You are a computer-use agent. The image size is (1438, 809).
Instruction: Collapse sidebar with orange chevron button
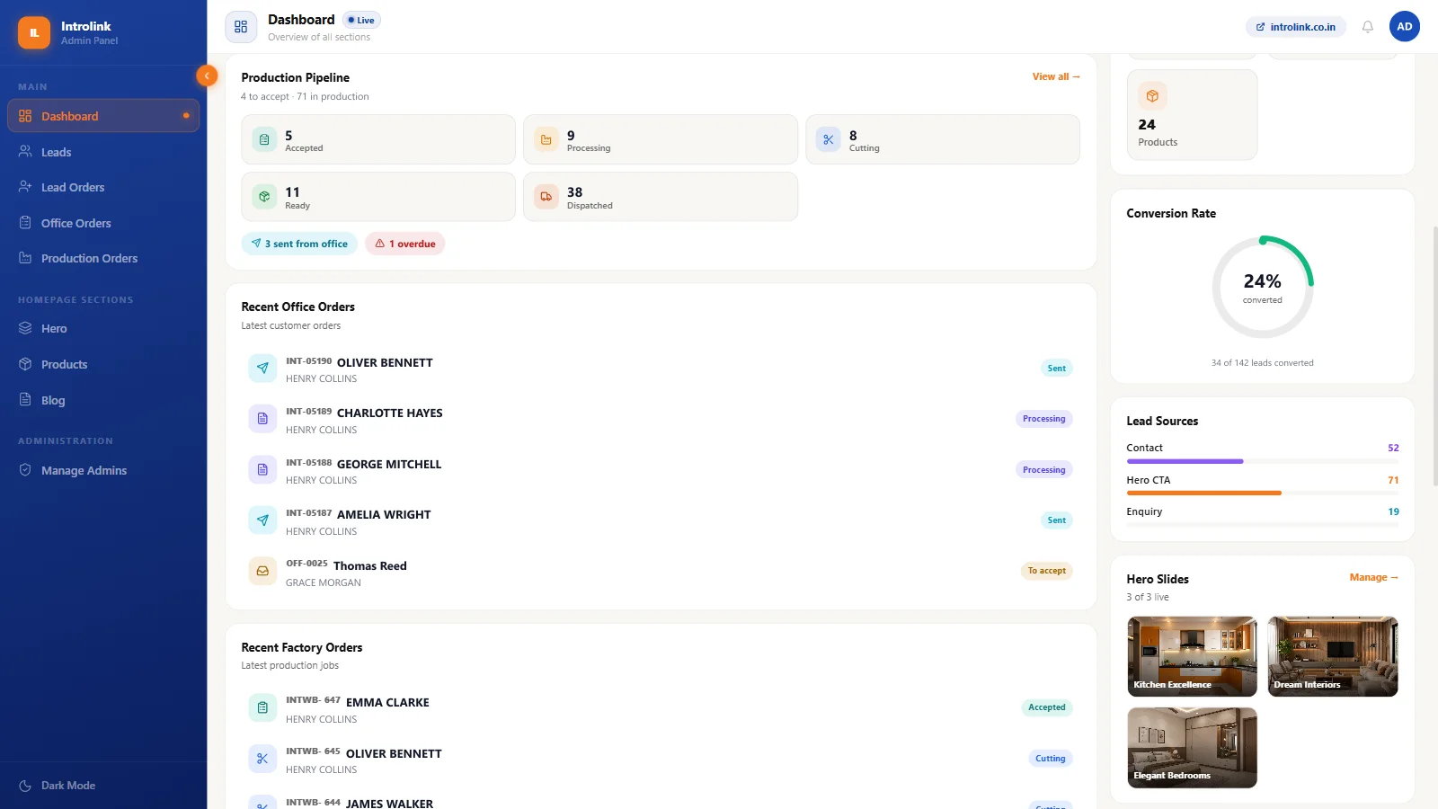point(207,76)
